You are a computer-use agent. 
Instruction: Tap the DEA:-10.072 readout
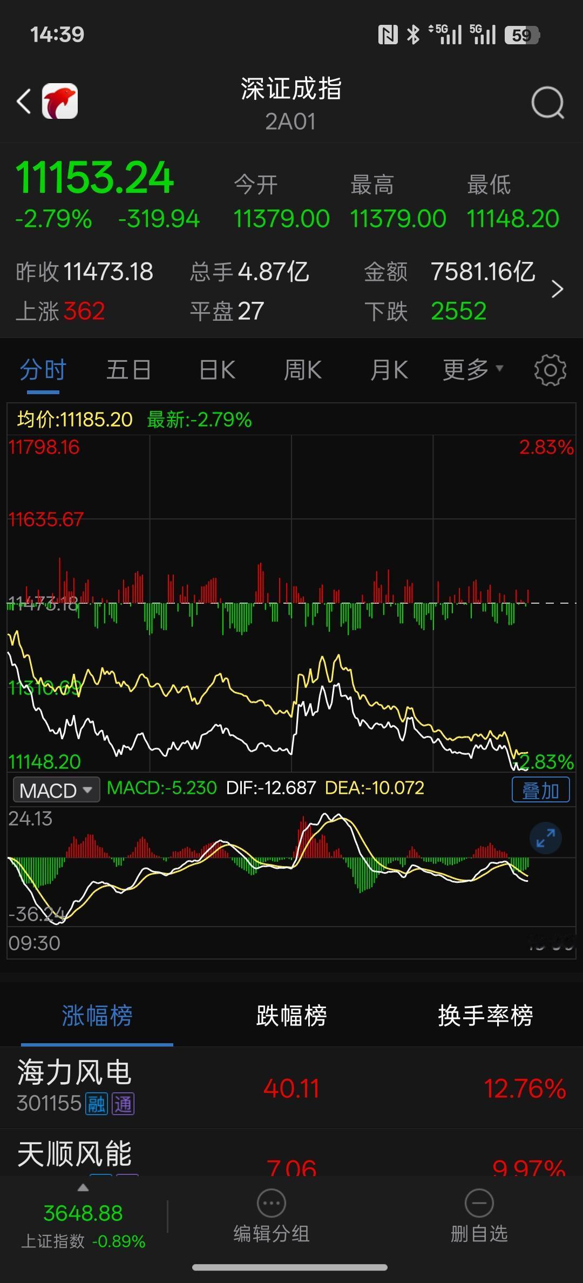tap(375, 788)
